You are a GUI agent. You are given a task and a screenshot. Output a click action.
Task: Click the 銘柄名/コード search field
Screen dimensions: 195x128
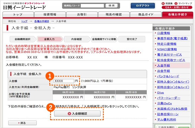pyautogui.click(x=92, y=6)
